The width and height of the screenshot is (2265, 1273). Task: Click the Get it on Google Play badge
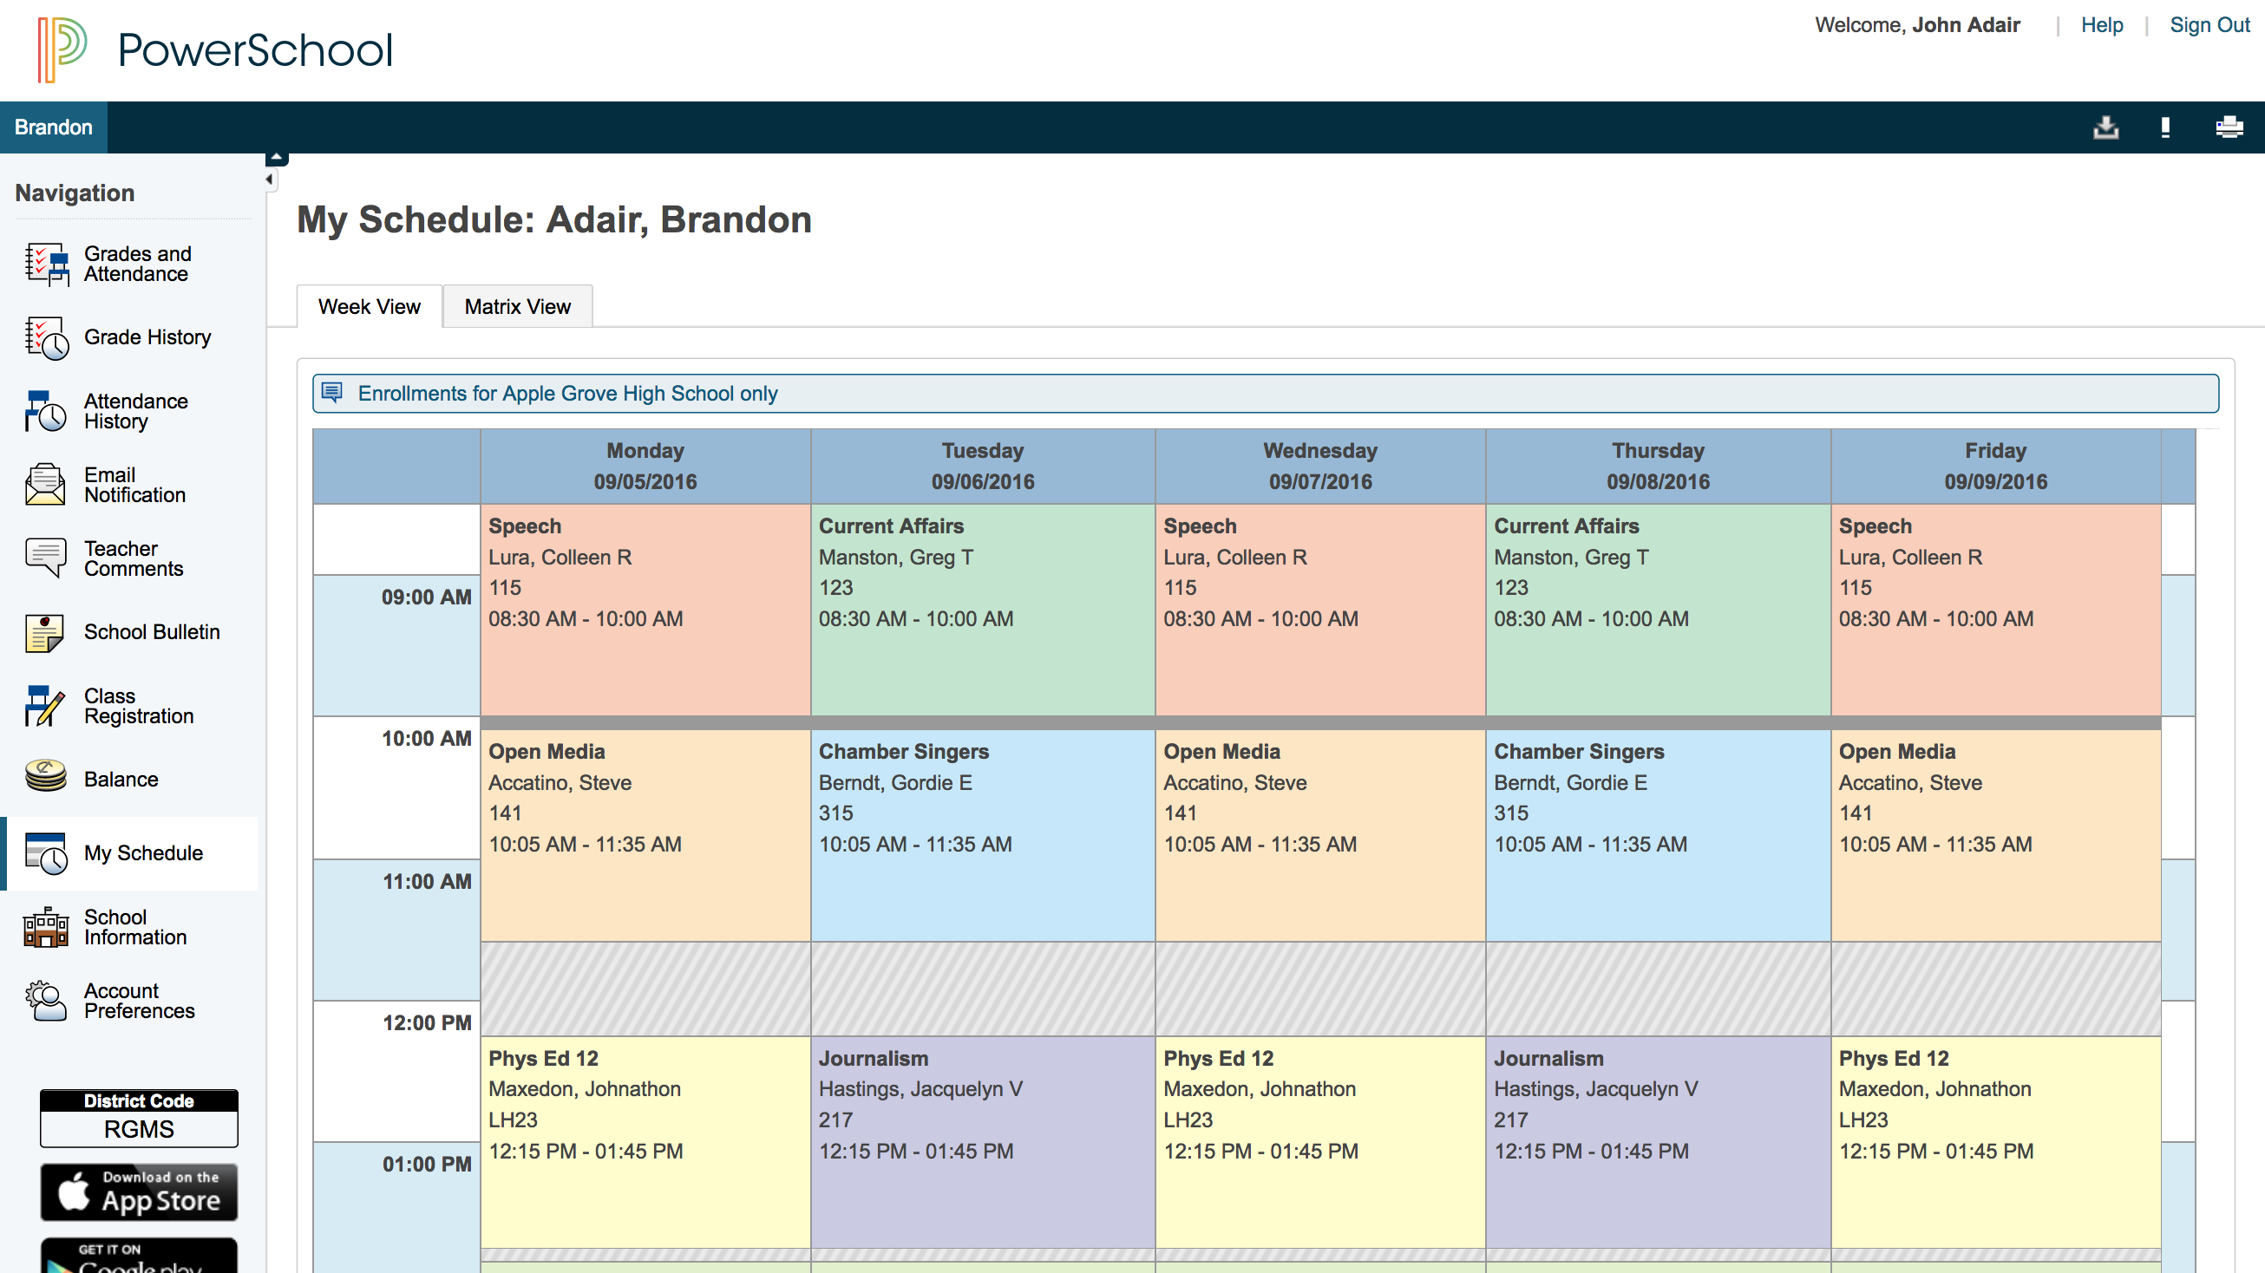coord(139,1256)
